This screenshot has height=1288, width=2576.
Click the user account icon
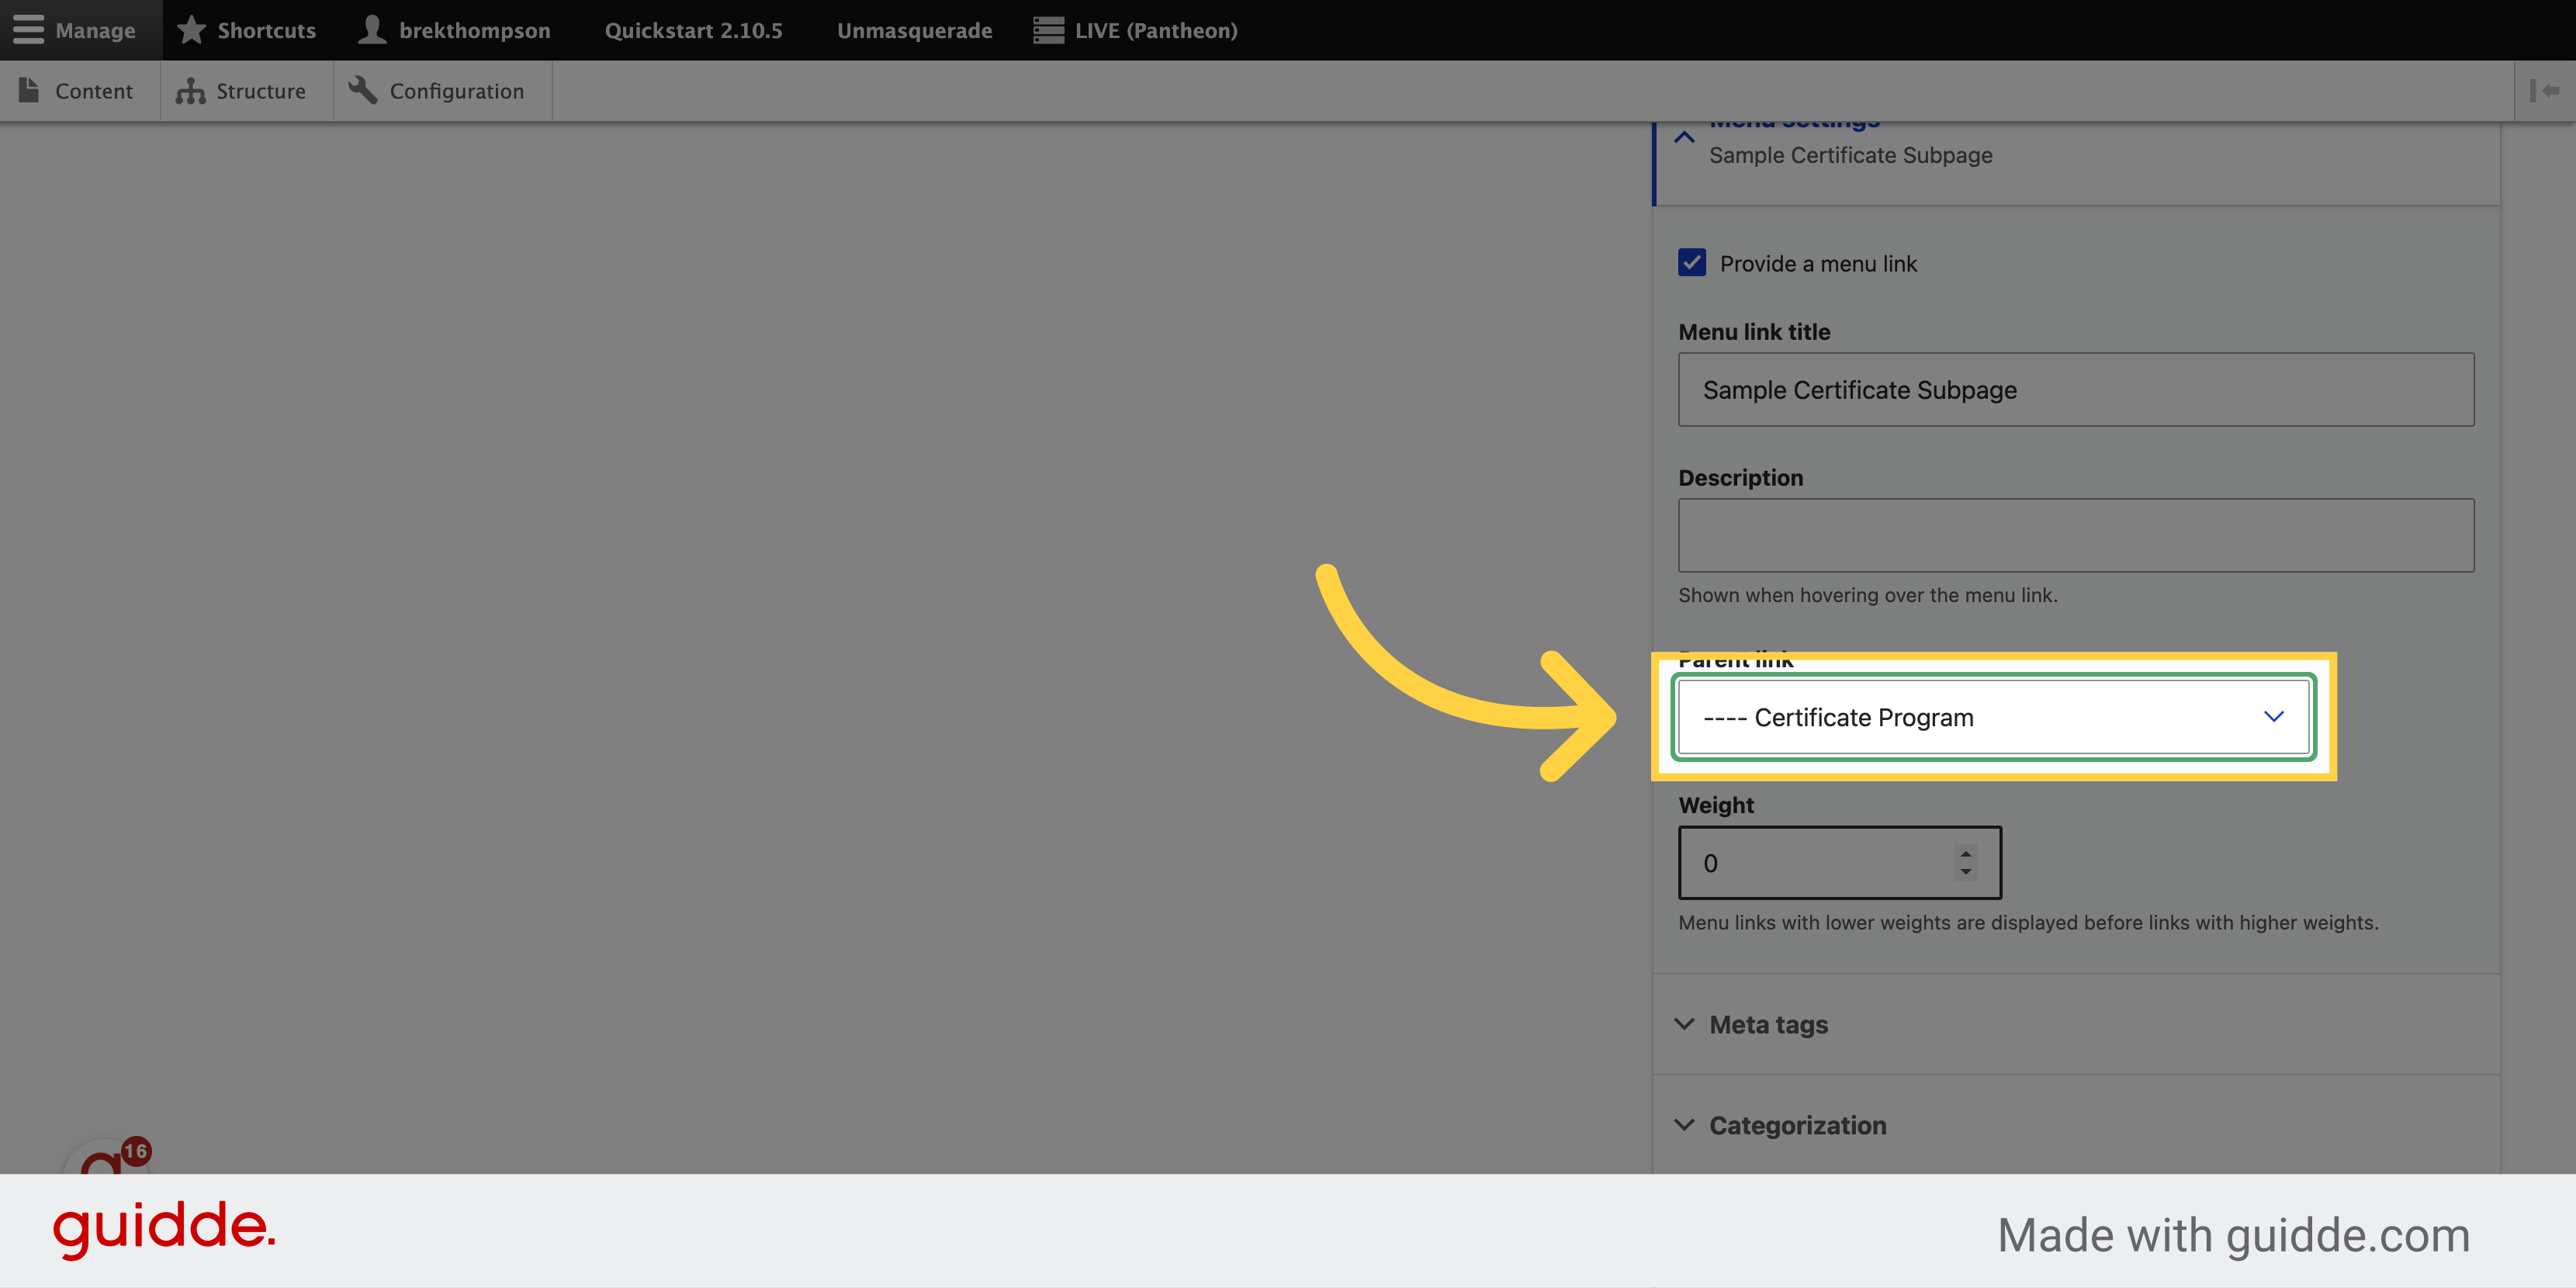click(368, 29)
